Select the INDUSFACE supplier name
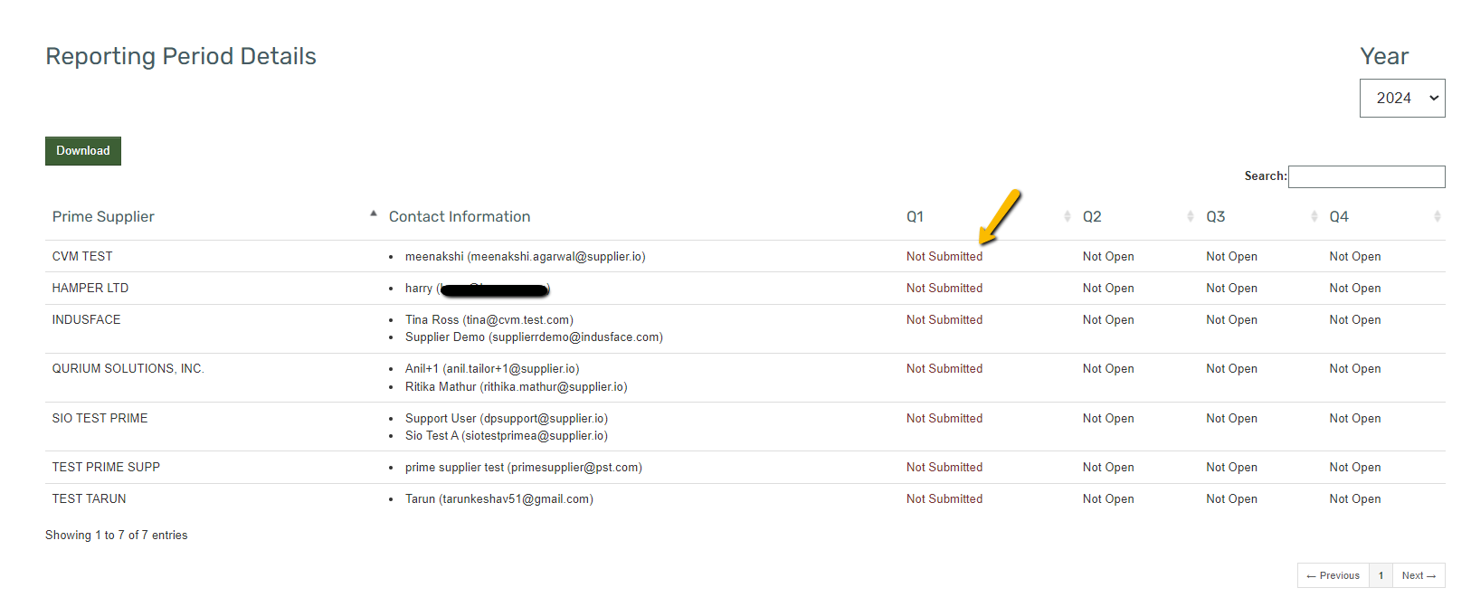Screen dimensions: 1471x607 click(x=86, y=320)
